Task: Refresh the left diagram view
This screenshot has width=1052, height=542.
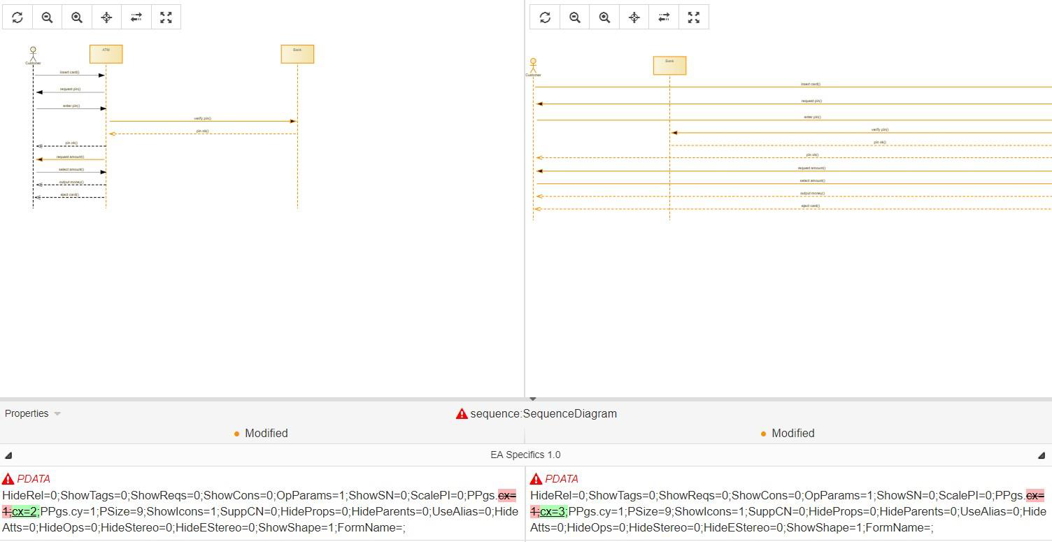Action: point(17,17)
